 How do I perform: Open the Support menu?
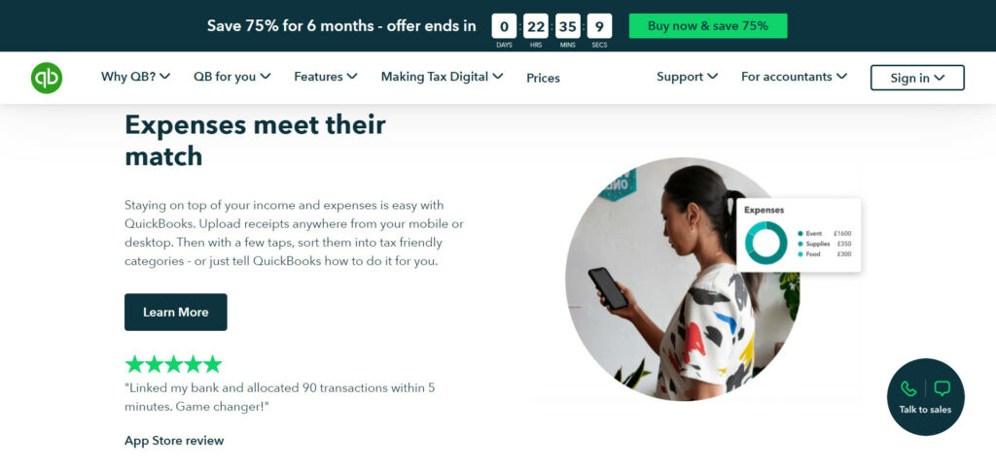click(x=687, y=77)
